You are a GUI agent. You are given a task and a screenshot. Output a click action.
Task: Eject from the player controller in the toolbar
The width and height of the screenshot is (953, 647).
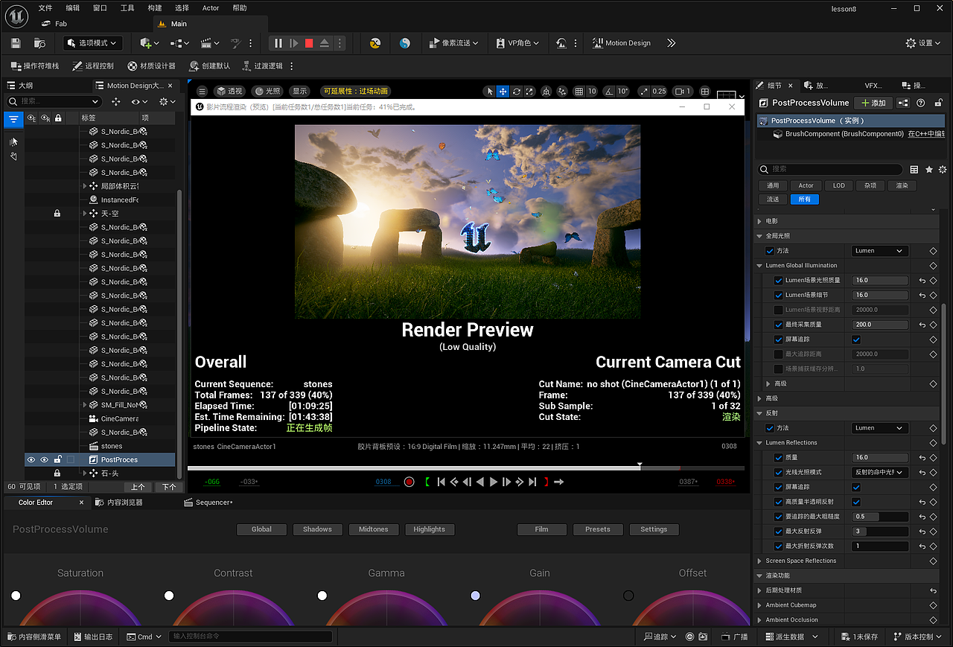[x=325, y=43]
